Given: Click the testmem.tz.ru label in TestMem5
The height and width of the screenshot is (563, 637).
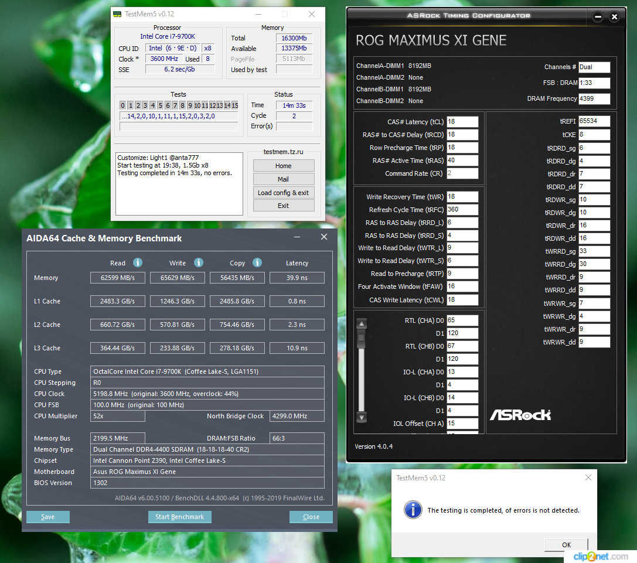Looking at the screenshot, I should (283, 152).
